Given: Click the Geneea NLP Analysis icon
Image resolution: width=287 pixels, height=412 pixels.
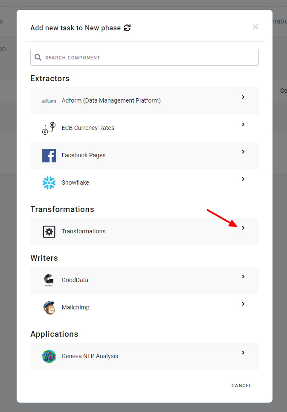Looking at the screenshot, I should pos(49,356).
